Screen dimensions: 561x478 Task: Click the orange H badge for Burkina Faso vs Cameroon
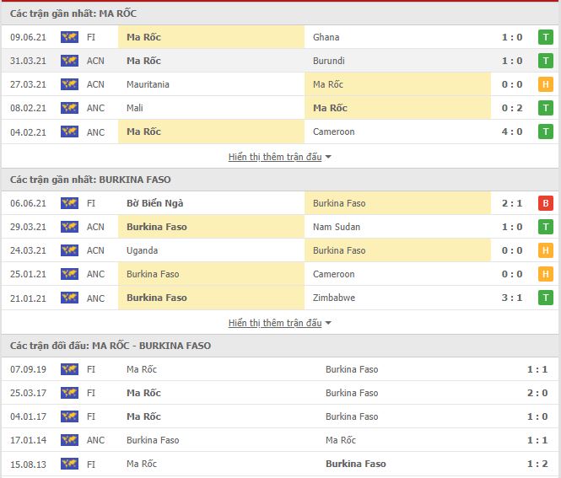tap(545, 274)
